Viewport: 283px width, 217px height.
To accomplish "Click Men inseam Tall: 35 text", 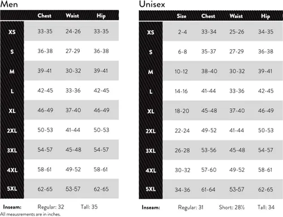I will click(89, 207).
